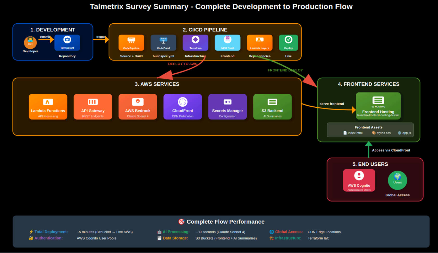
Task: Click the API Gateway service card
Action: [x=93, y=107]
